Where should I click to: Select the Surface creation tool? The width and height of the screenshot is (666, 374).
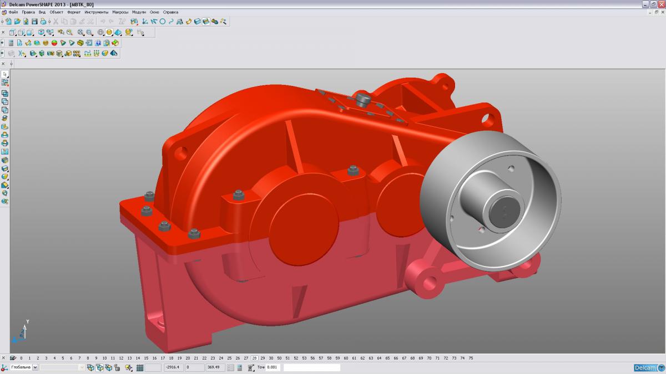click(x=188, y=21)
